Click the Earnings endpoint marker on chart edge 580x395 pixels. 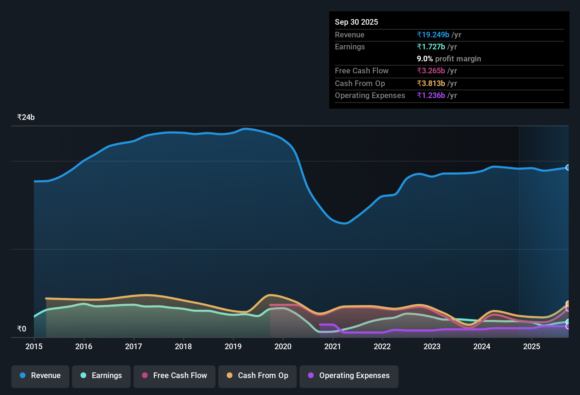pos(568,322)
